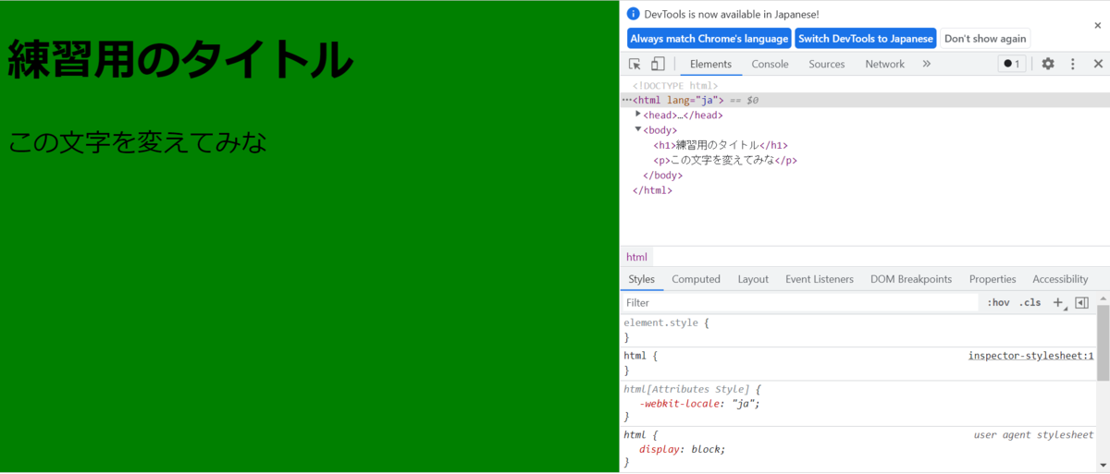Select the closing </html> tag row

(652, 190)
